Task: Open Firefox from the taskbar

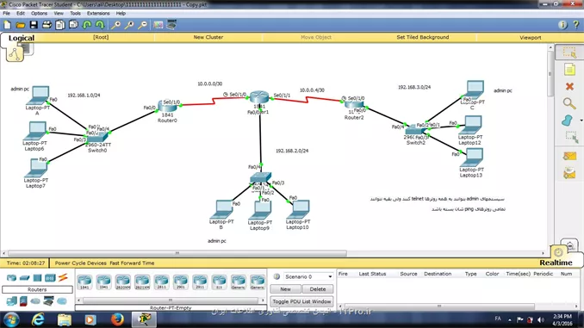Action: tap(117, 319)
